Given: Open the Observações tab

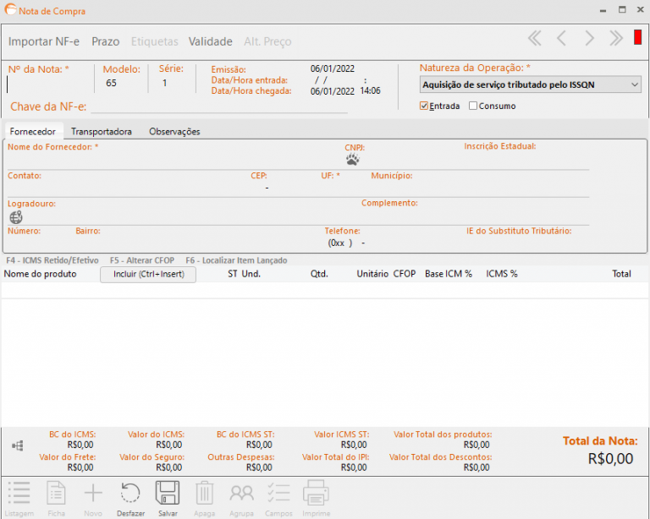Looking at the screenshot, I should [174, 132].
